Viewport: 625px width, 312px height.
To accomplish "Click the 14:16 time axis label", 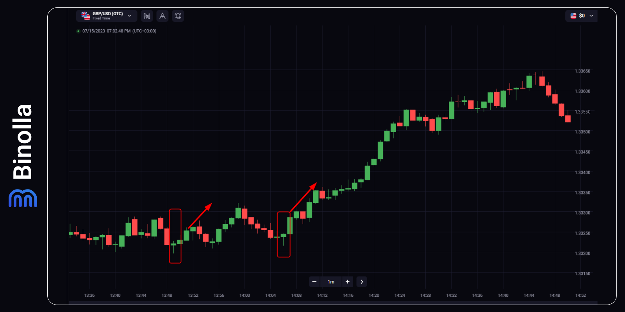I will tap(348, 295).
